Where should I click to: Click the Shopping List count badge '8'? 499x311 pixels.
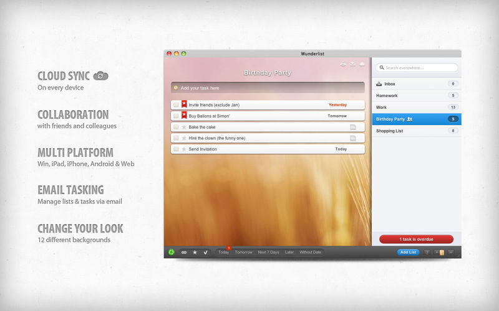tap(453, 131)
